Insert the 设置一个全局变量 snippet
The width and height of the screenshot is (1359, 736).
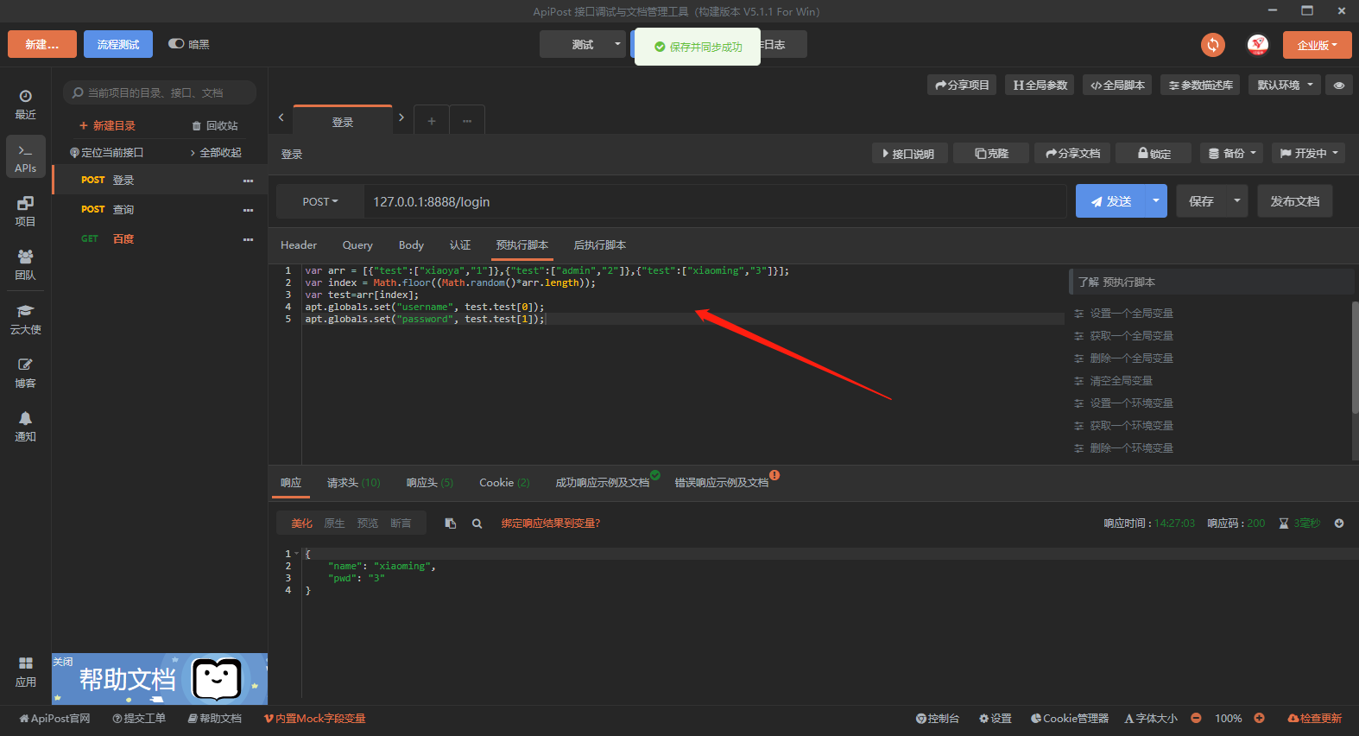click(1131, 314)
